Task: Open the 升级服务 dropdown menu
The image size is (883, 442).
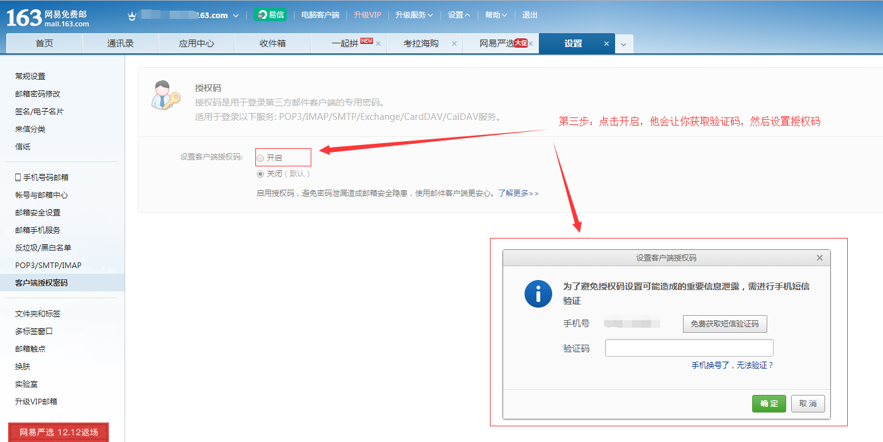Action: click(414, 14)
